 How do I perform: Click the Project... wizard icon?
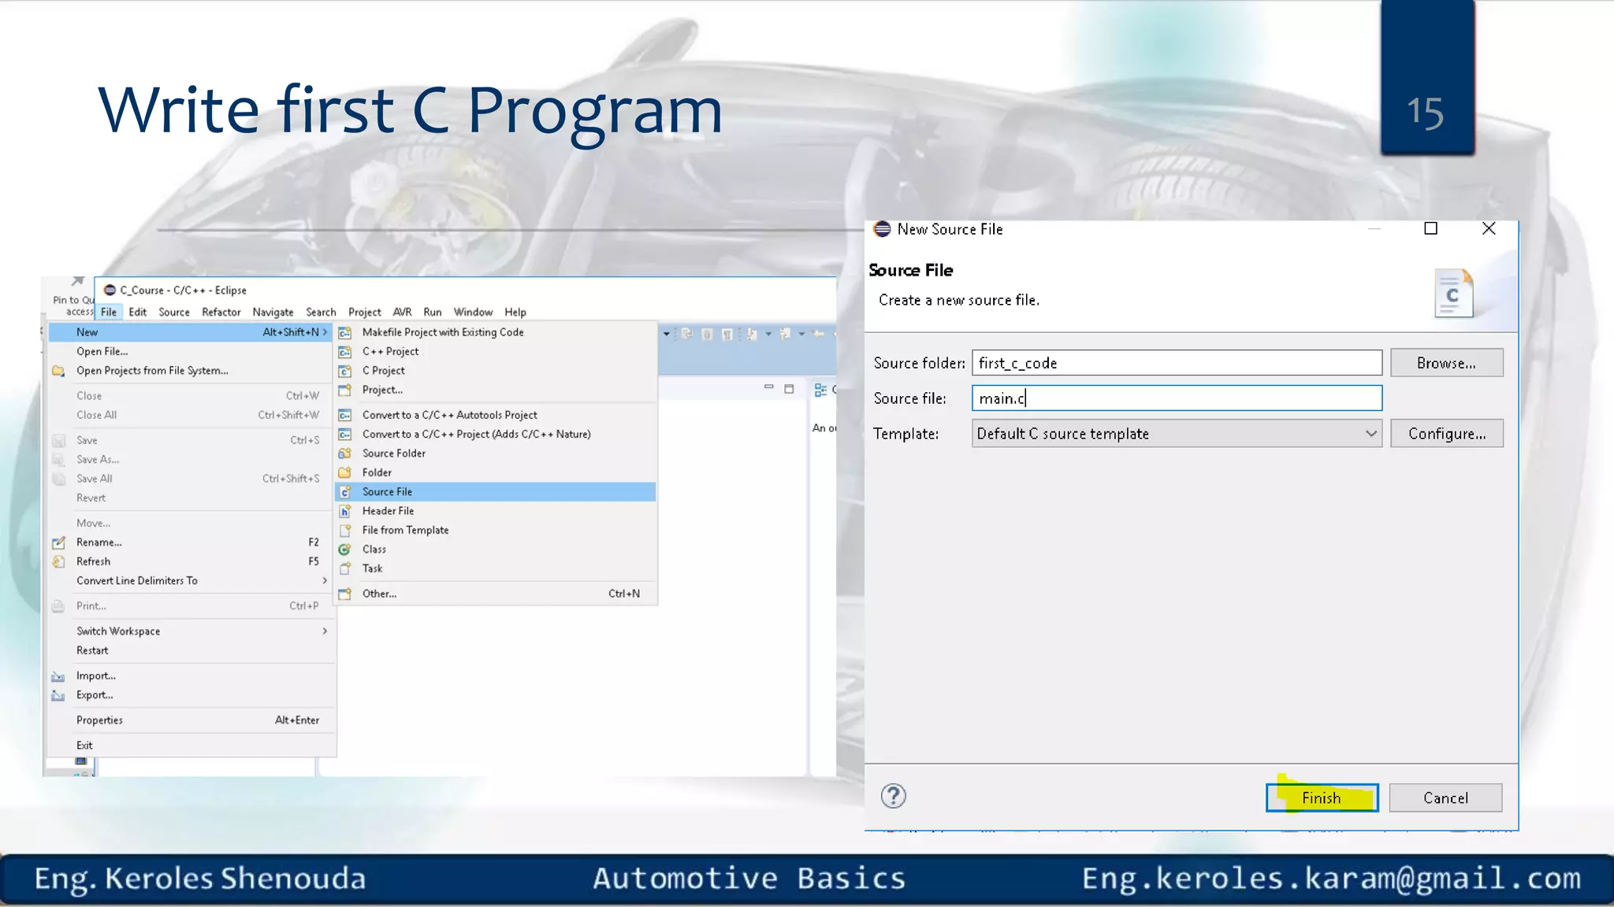[x=344, y=390]
